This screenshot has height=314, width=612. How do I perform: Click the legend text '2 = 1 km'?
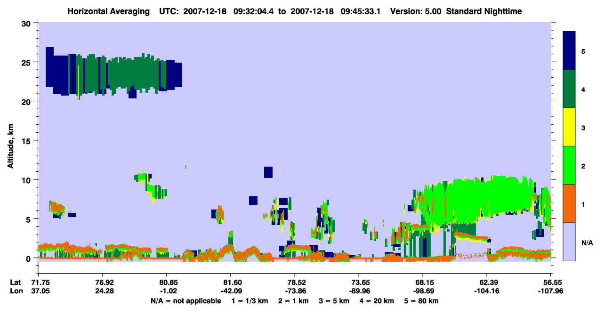point(294,300)
